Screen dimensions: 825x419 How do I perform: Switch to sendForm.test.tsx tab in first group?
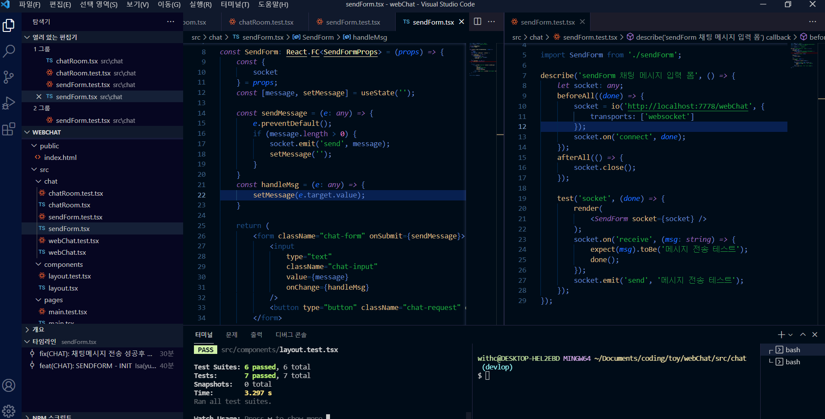click(352, 22)
